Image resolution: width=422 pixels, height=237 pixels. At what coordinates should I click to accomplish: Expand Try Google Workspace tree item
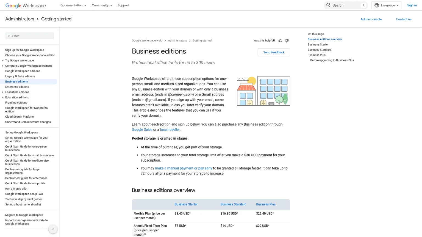pyautogui.click(x=3, y=61)
